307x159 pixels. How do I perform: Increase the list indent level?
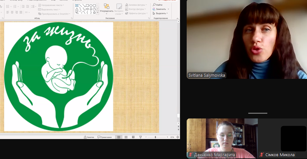(x=27, y=6)
